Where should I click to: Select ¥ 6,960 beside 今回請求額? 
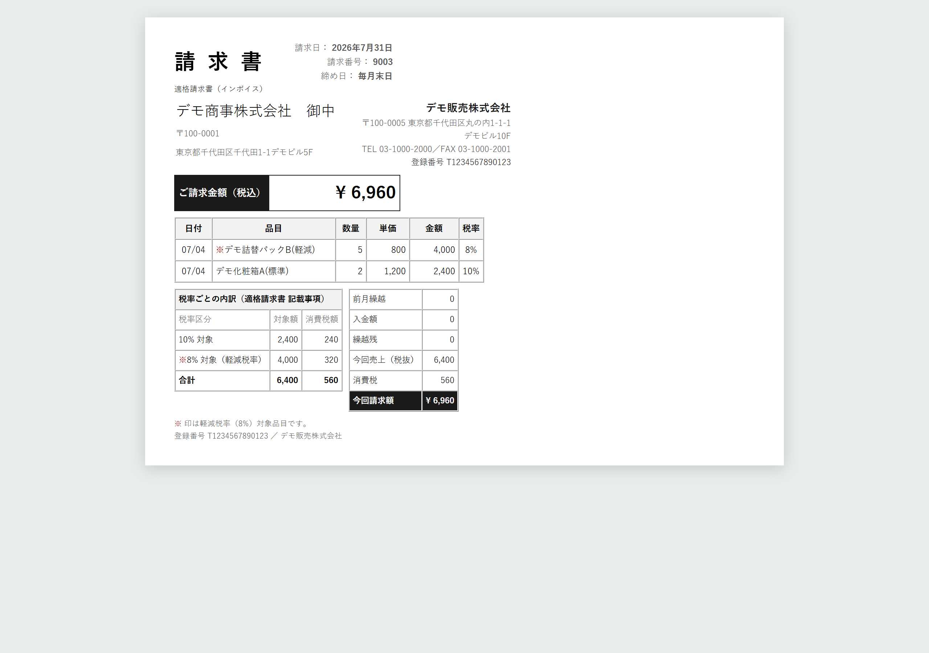tap(440, 401)
